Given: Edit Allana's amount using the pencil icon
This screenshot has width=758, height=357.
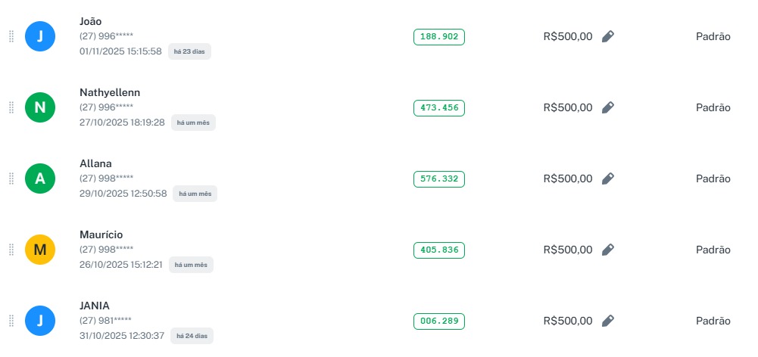Looking at the screenshot, I should point(607,178).
